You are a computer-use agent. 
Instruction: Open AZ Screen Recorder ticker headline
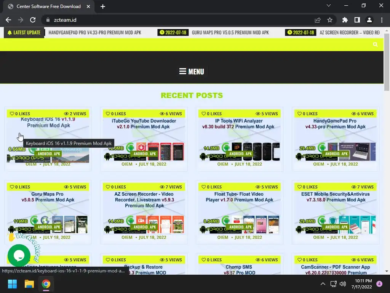coord(350,33)
